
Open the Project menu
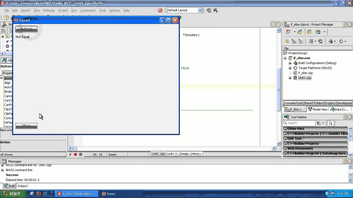[x=63, y=10]
